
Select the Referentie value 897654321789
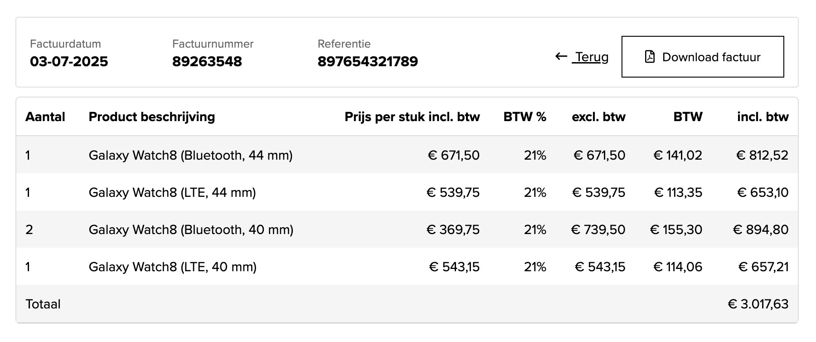tap(368, 61)
